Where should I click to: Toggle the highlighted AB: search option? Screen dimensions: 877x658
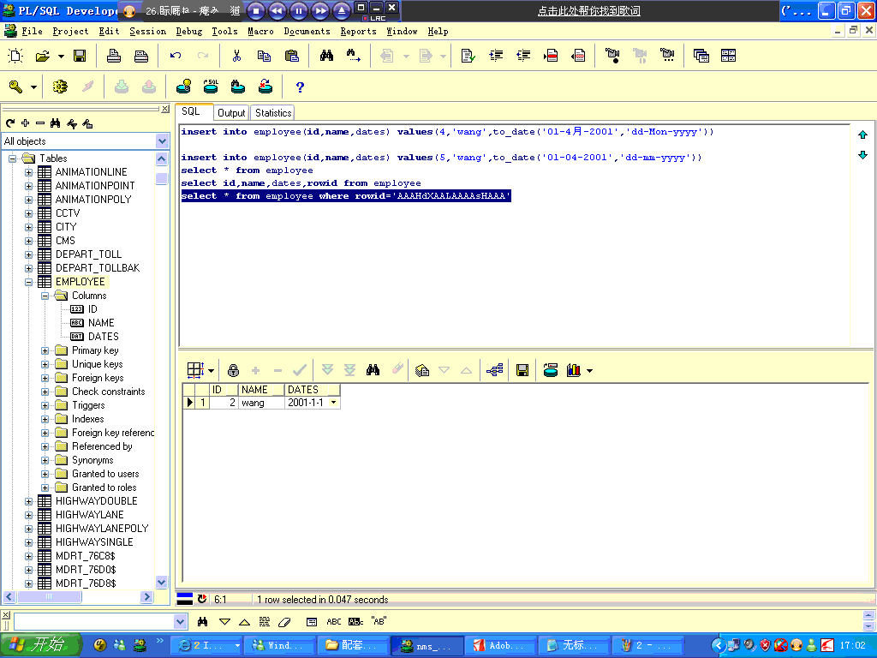point(355,622)
